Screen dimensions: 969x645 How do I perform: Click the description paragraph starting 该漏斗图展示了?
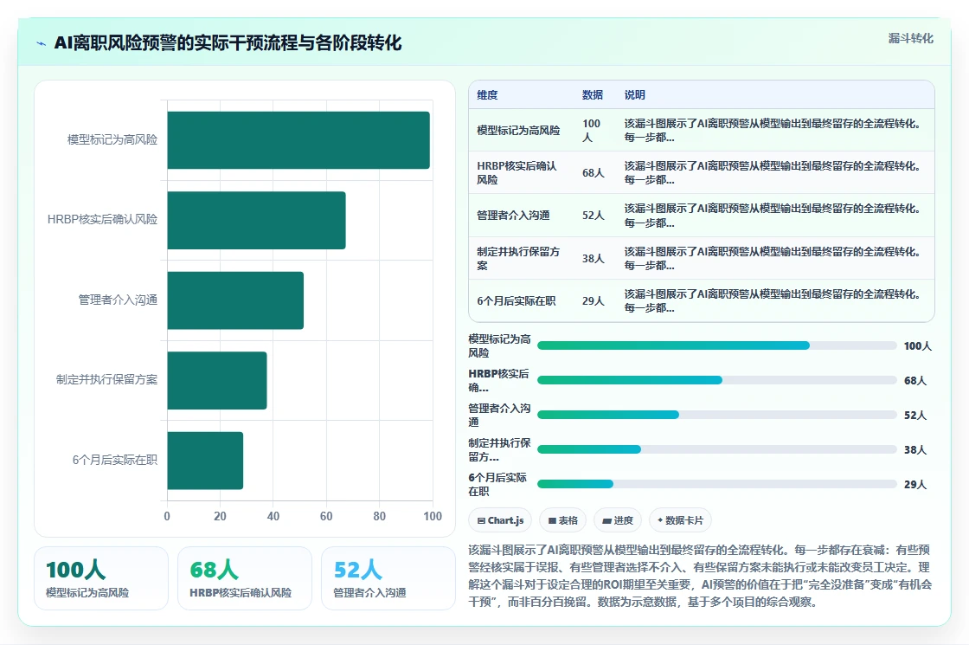pyautogui.click(x=700, y=576)
